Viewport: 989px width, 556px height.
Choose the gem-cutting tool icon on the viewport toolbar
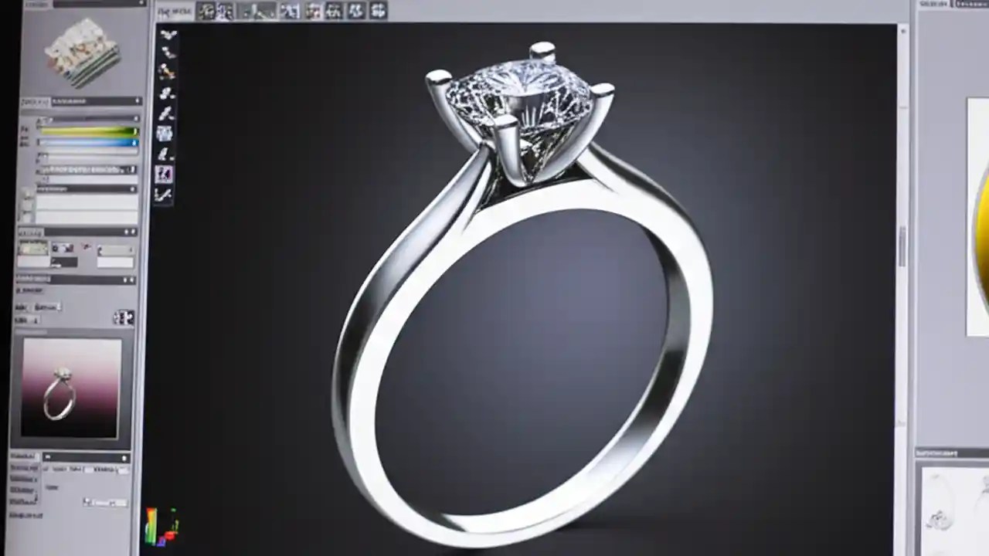[165, 131]
